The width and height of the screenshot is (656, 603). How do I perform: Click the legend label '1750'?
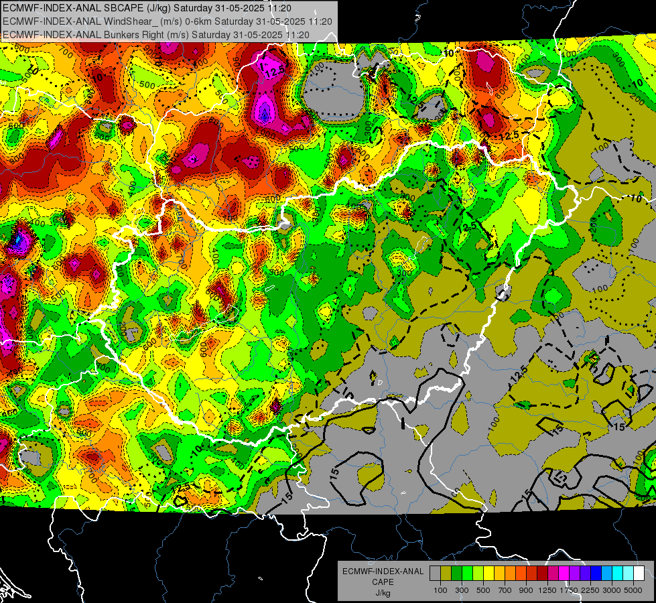tap(570, 590)
